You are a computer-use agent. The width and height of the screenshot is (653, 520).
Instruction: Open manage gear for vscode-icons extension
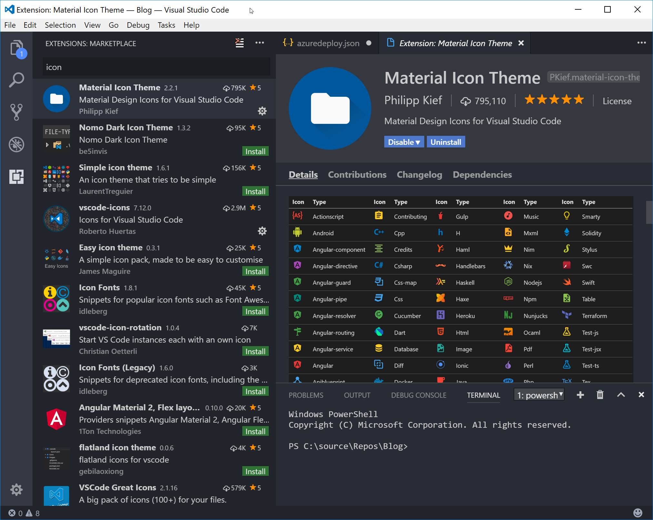pos(262,231)
